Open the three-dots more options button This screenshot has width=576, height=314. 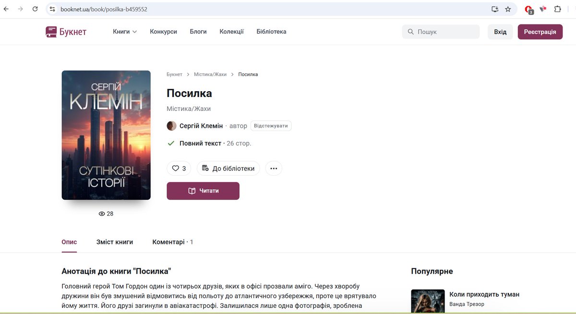pyautogui.click(x=274, y=169)
